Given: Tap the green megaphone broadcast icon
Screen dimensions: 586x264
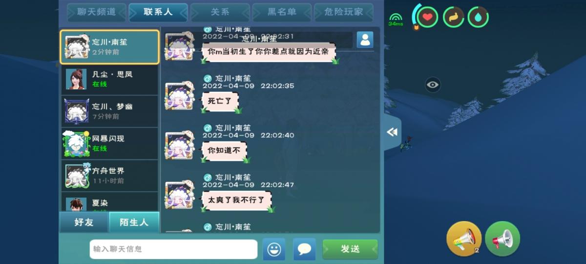Looking at the screenshot, I should click(x=502, y=239).
